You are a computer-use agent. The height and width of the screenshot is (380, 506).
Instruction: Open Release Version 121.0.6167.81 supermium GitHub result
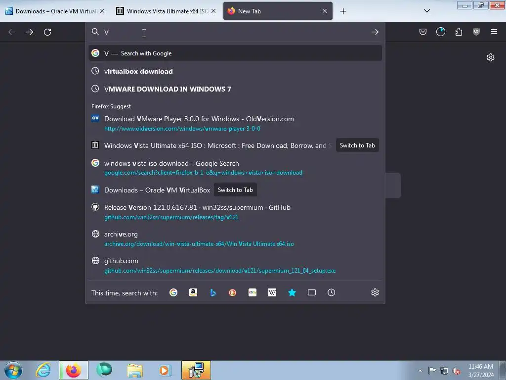(235, 212)
